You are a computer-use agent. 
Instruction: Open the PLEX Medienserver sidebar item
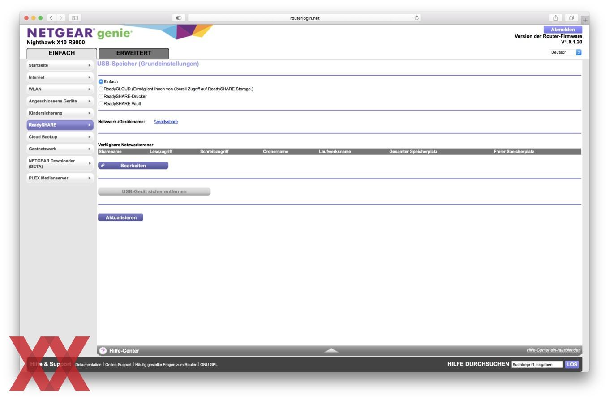(x=60, y=178)
